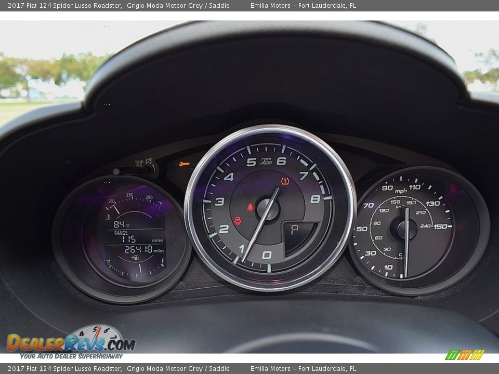This screenshot has height=374, width=499.
Task: Click tachometer number 8
Action: pos(315,199)
